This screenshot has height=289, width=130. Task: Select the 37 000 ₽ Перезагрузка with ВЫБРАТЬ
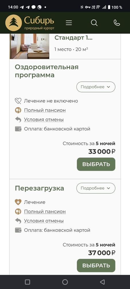point(96,266)
